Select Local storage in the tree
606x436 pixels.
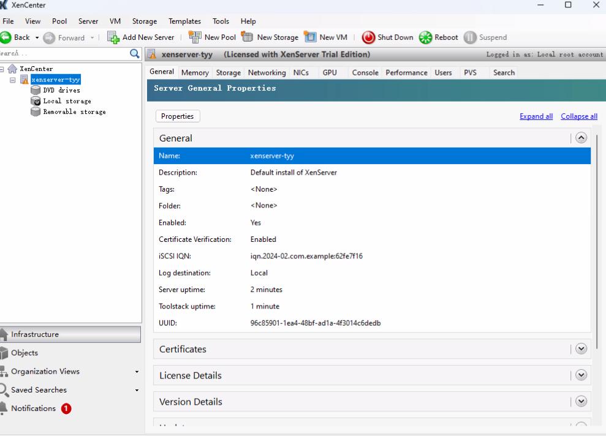tap(67, 101)
